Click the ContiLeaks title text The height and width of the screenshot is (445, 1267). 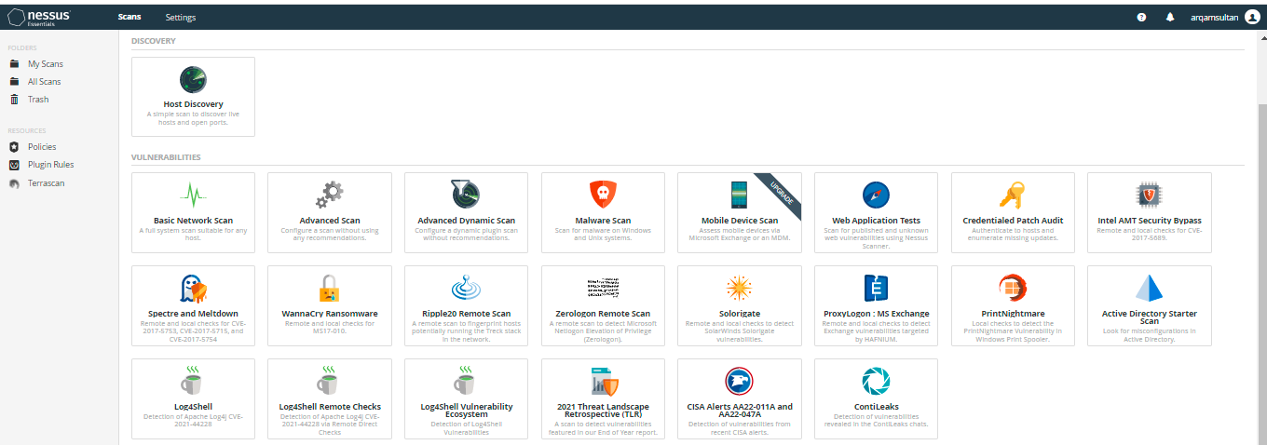click(x=876, y=406)
